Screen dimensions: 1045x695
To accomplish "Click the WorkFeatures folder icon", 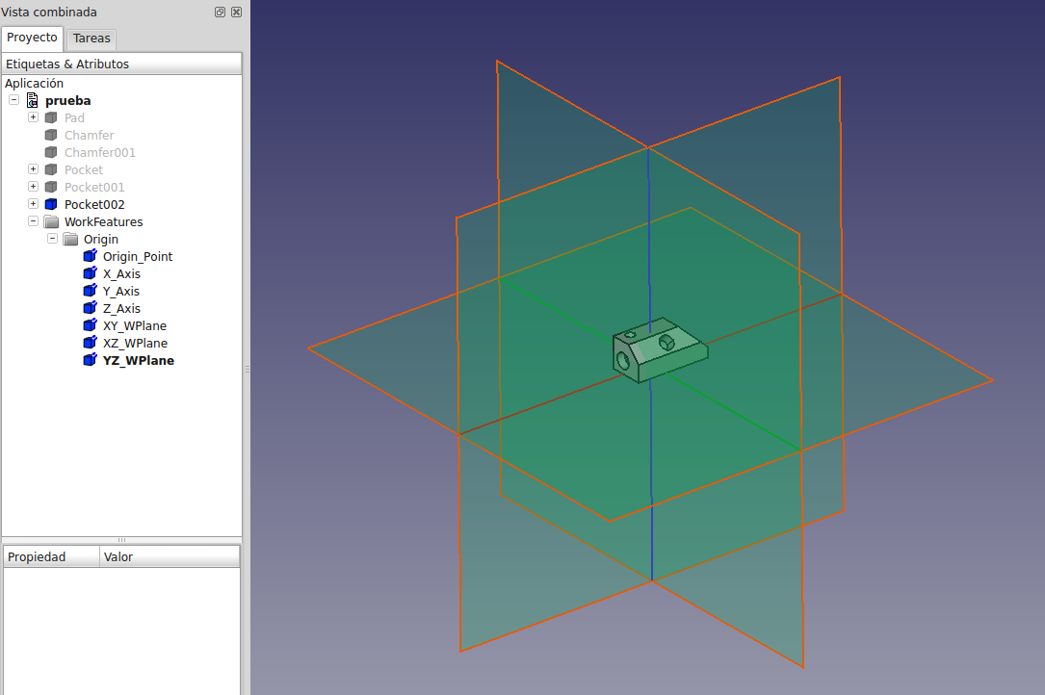I will pyautogui.click(x=51, y=221).
